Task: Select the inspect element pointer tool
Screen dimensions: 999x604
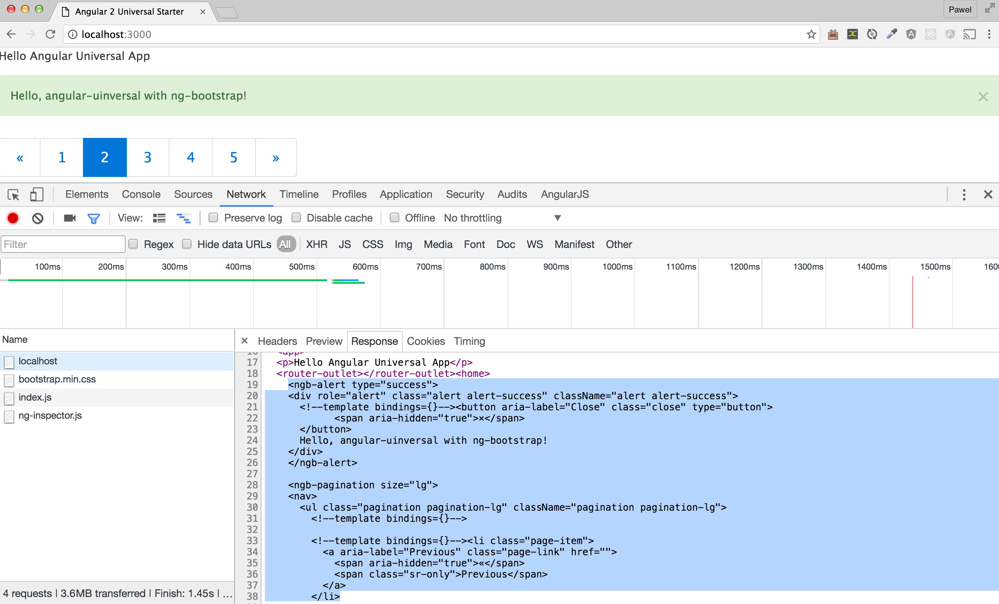Action: pyautogui.click(x=13, y=195)
